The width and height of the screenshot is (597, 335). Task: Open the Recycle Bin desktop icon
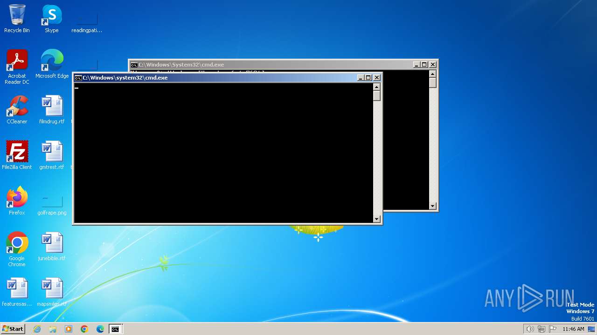tap(17, 19)
